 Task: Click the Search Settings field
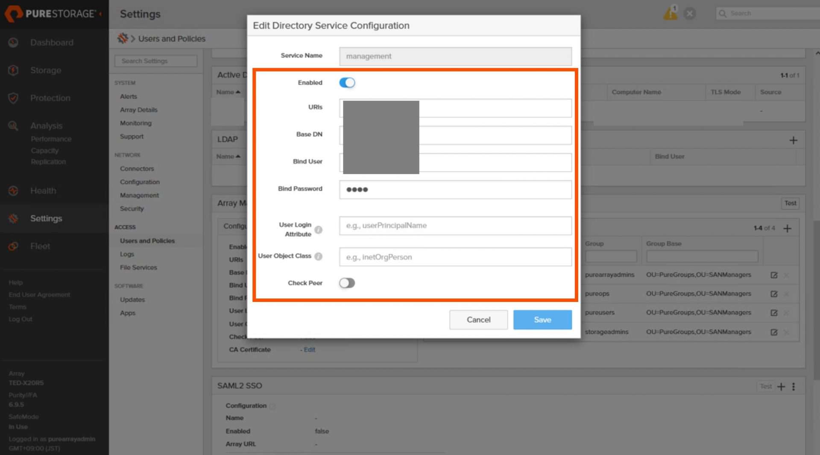click(x=156, y=61)
